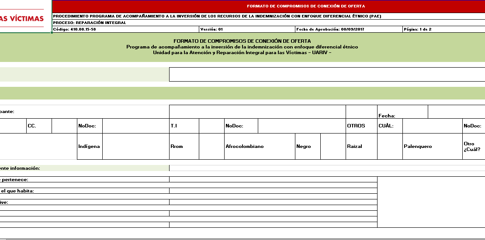This screenshot has height=240, width=485.
Task: Click the Código: 410.08.15-58 cell
Action: tap(125, 29)
